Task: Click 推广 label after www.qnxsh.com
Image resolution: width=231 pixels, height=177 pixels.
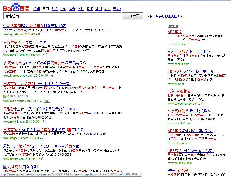Action: click(x=41, y=34)
